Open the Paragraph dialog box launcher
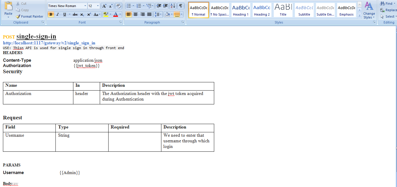Image resolution: width=397 pixels, height=187 pixels. [183, 22]
